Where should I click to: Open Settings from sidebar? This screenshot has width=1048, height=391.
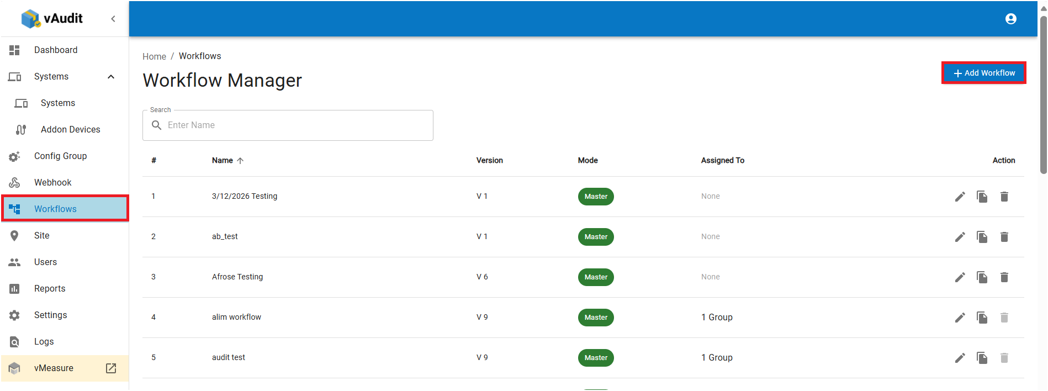pos(65,315)
